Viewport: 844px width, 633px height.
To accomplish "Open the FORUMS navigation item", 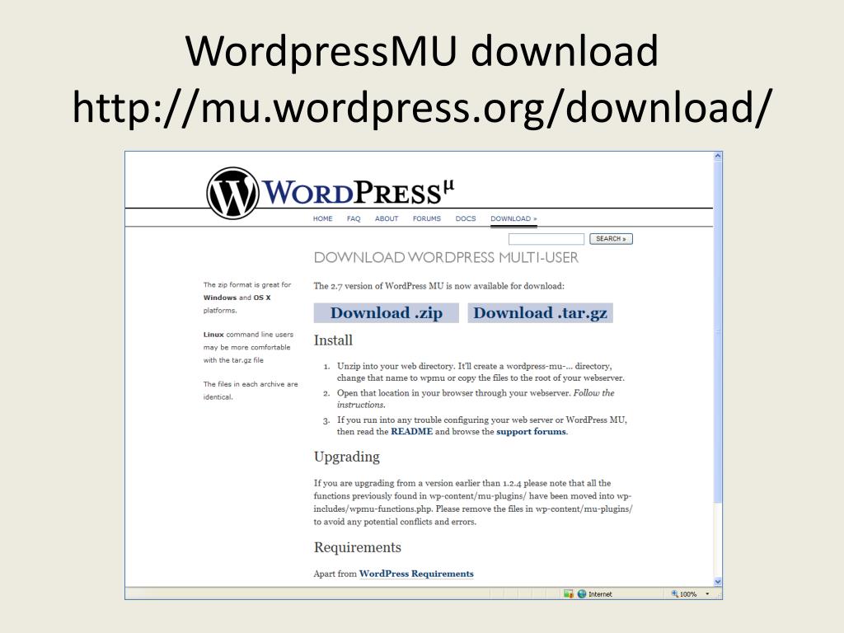I will (427, 218).
